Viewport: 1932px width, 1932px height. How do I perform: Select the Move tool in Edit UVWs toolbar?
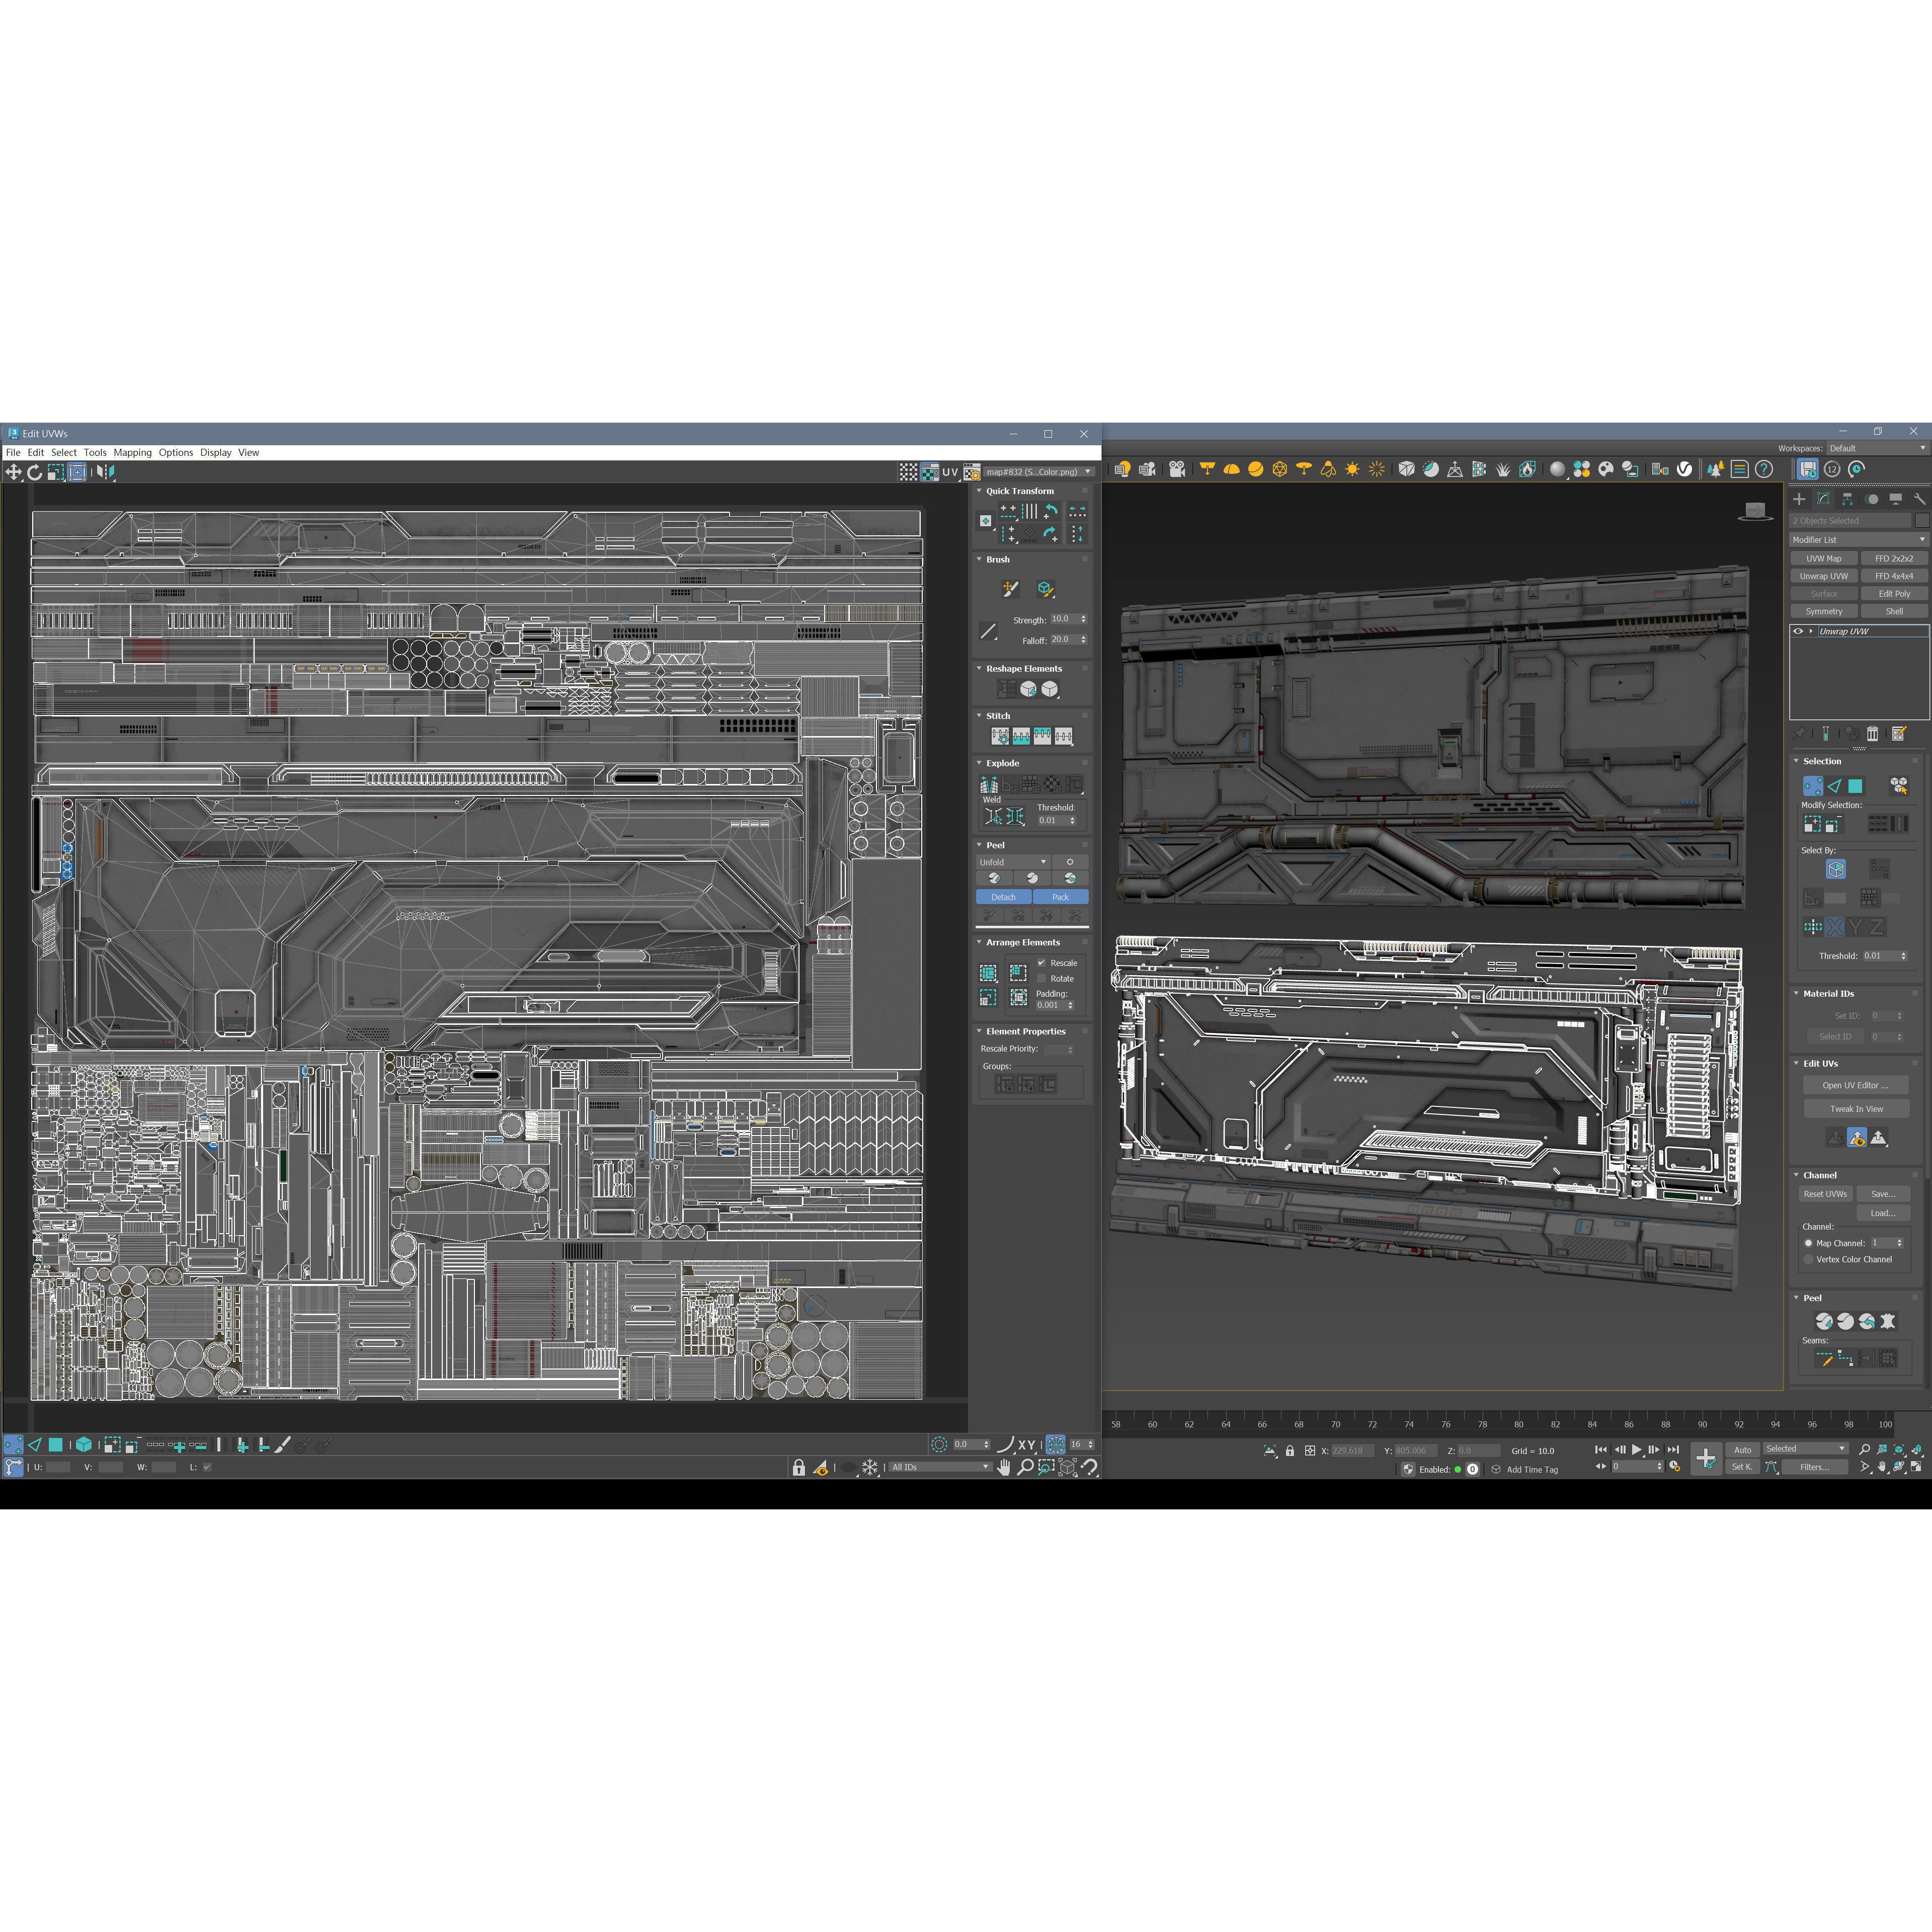coord(13,472)
